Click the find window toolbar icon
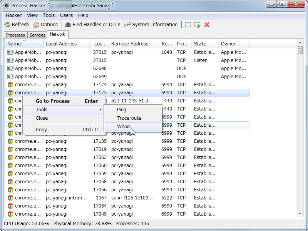 188,25
